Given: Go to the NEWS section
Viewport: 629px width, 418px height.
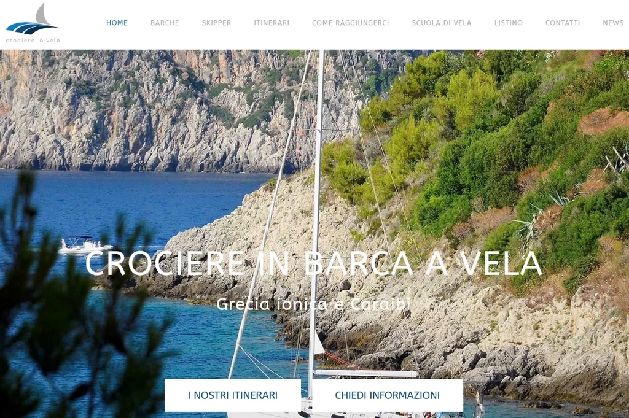Looking at the screenshot, I should (x=612, y=23).
